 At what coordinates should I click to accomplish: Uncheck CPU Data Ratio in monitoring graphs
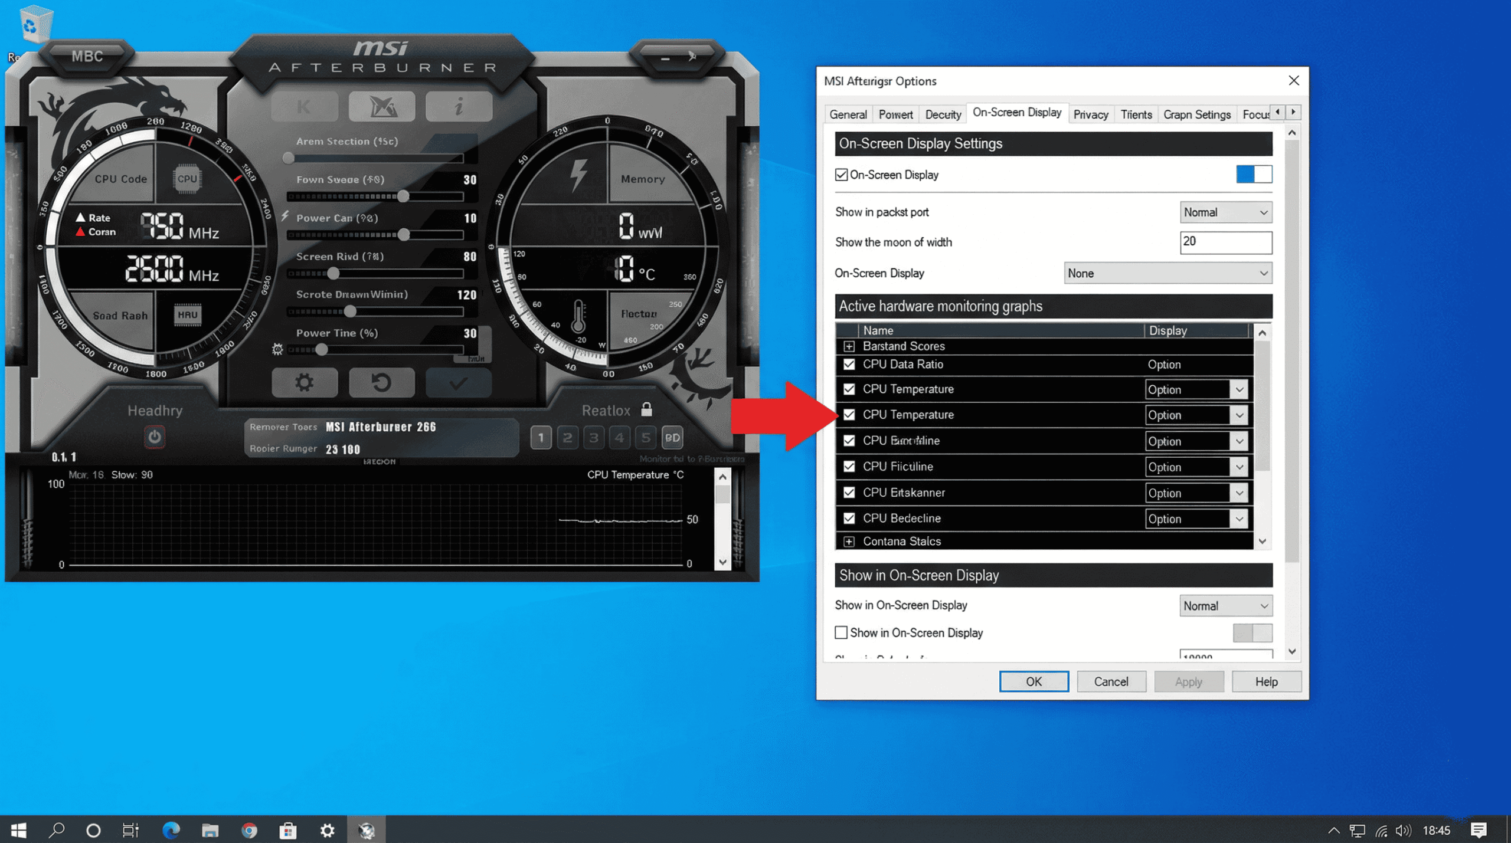tap(849, 365)
